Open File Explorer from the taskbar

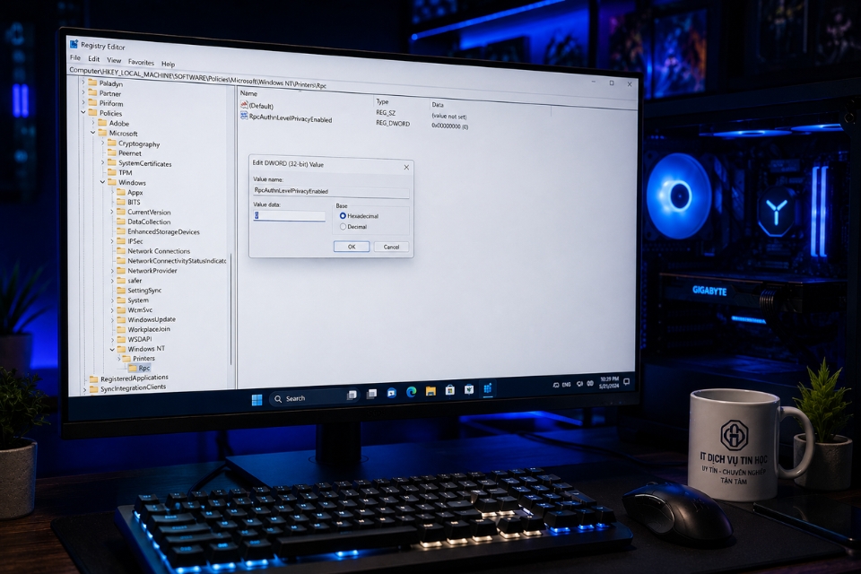[x=430, y=390]
